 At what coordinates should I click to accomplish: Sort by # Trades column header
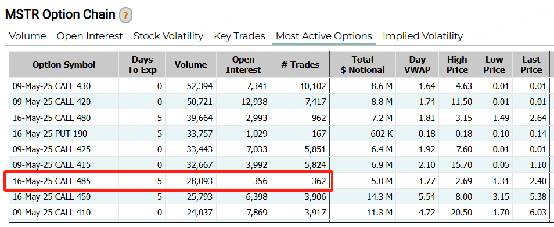click(x=300, y=64)
